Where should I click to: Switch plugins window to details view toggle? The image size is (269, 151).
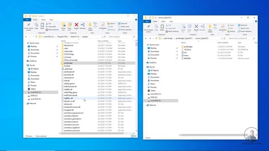pos(132,136)
